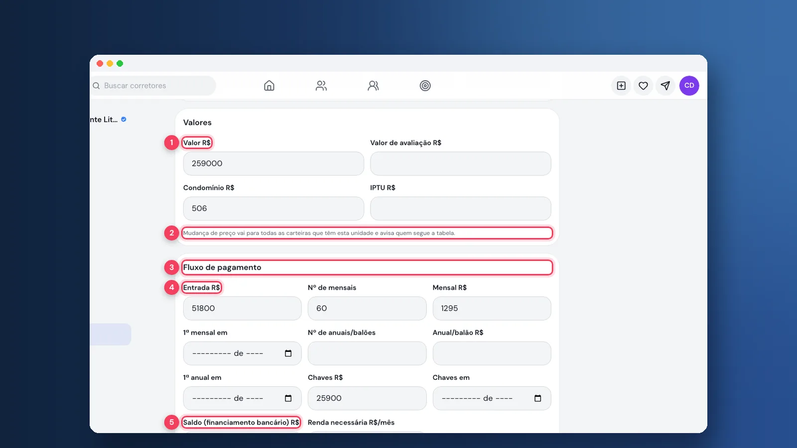Image resolution: width=797 pixels, height=448 pixels.
Task: Click the Renda necessária R$/mês label
Action: tap(351, 423)
